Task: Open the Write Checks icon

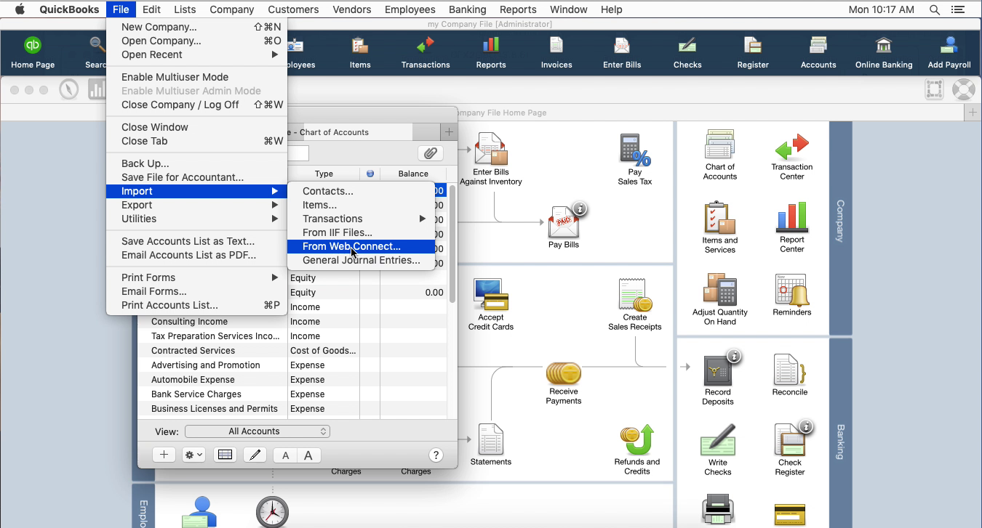Action: pos(718,450)
